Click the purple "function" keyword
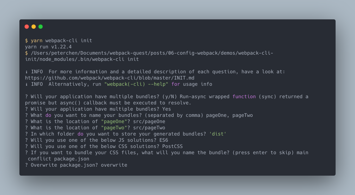 (x=244, y=96)
